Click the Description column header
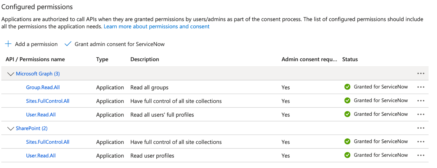 click(145, 59)
